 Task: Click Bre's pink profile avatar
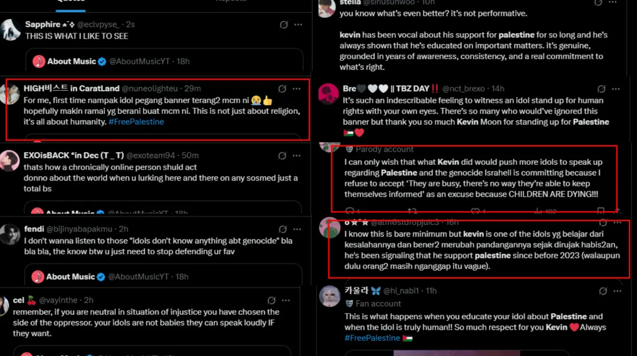pos(328,94)
